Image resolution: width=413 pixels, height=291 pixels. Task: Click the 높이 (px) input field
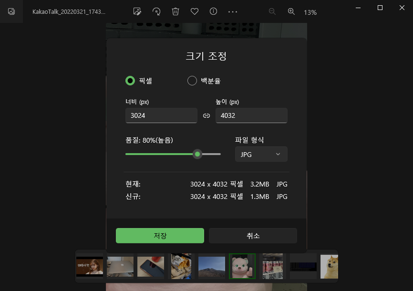point(251,115)
